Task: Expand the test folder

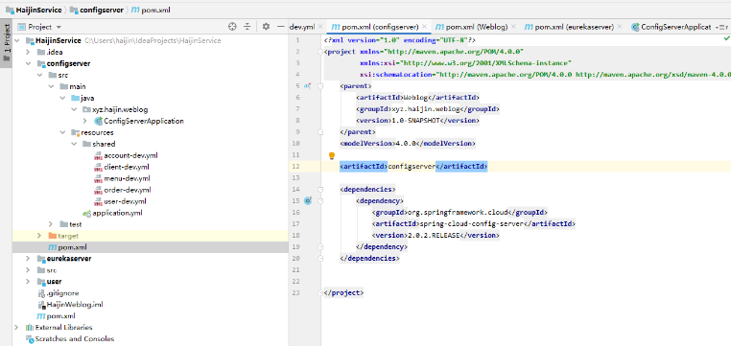Action: (x=51, y=224)
